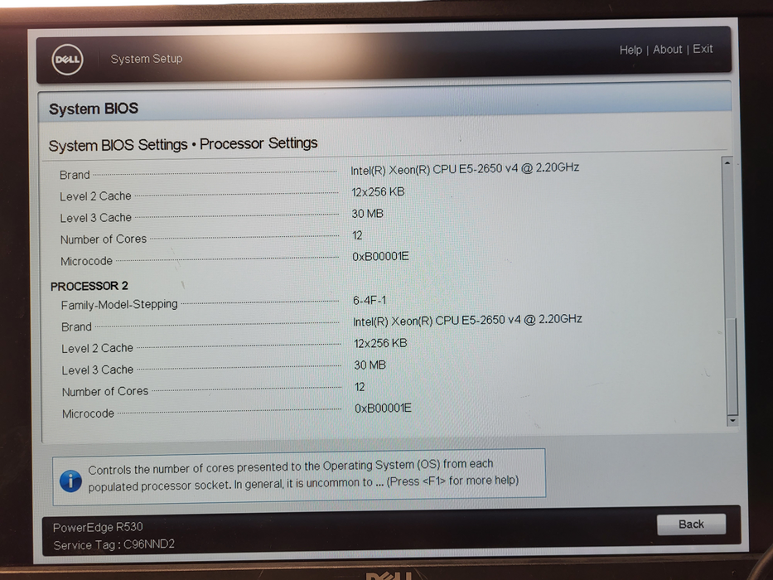Select Processor 2 brand value E5-2650 v4
The width and height of the screenshot is (773, 580).
point(467,320)
